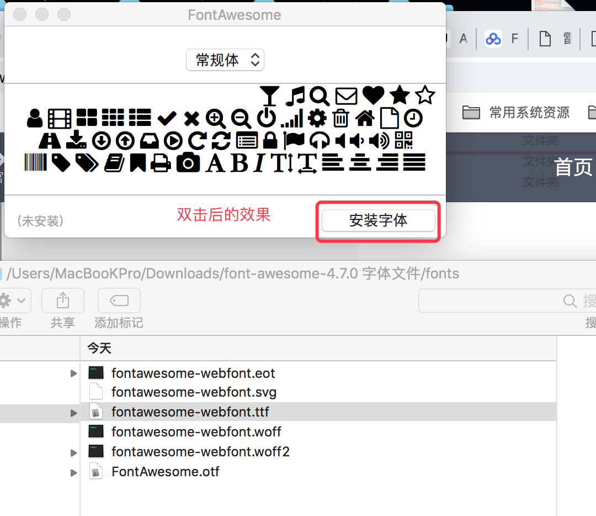The height and width of the screenshot is (516, 596).
Task: Expand disclosure triangle beside fontawesome-webfont.woff2
Action: (74, 453)
